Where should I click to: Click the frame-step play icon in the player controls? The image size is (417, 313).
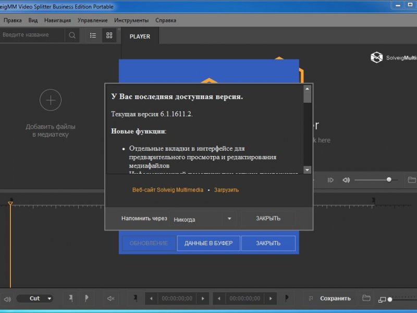point(330,180)
